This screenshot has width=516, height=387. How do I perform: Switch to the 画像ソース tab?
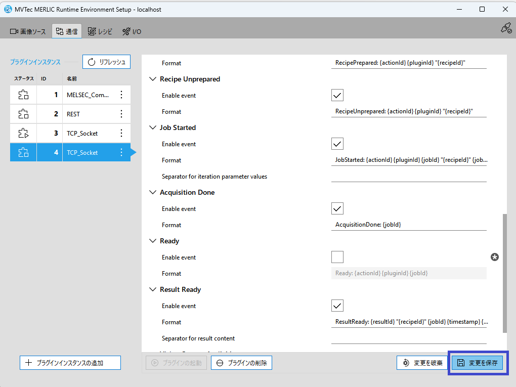point(28,31)
